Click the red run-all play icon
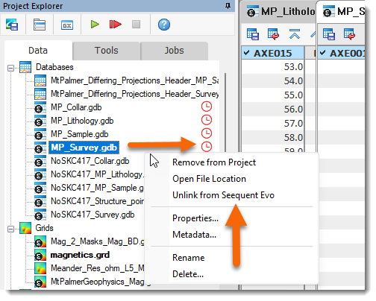Viewport: 376px width, 301px height. [116, 25]
